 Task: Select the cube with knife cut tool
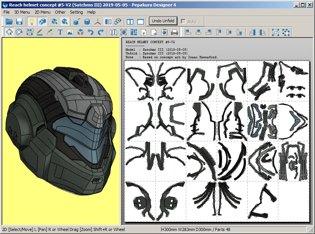click(77, 22)
